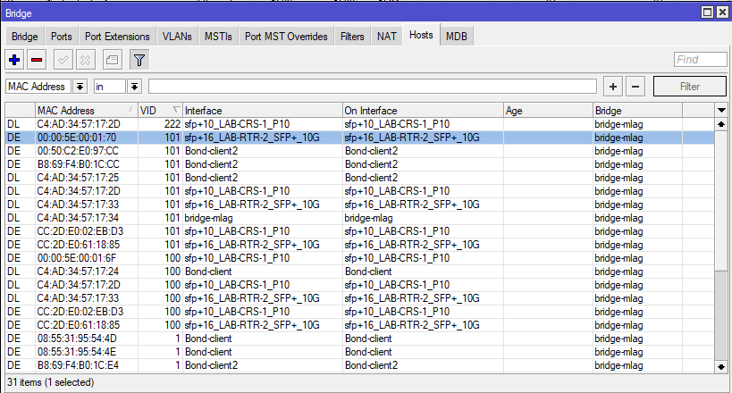
Task: Select MAC C4:AD:34:57:17:24 row
Action: [x=359, y=272]
